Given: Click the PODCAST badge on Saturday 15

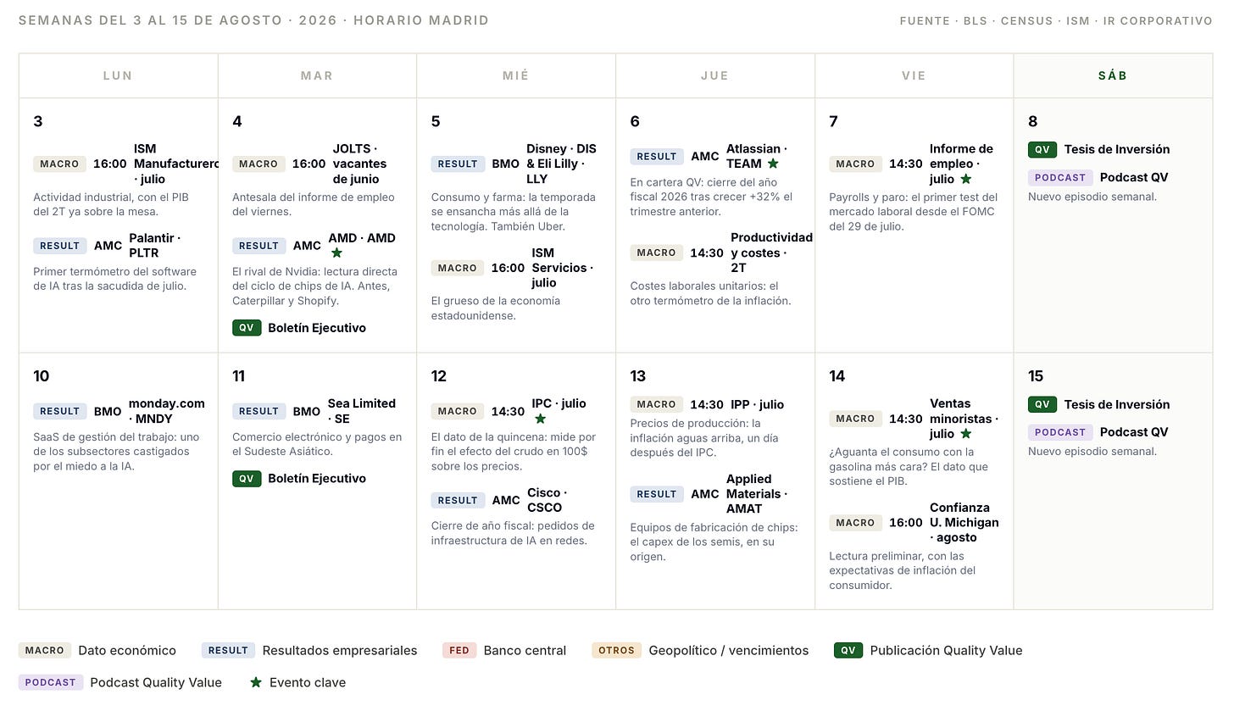Looking at the screenshot, I should tap(1060, 432).
